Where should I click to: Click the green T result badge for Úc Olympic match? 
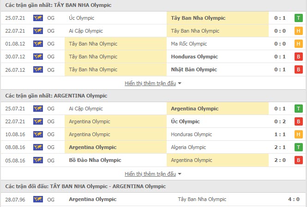(x=299, y=18)
